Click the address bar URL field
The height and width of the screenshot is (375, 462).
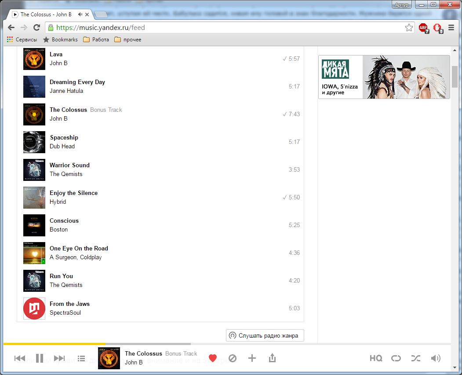click(230, 28)
